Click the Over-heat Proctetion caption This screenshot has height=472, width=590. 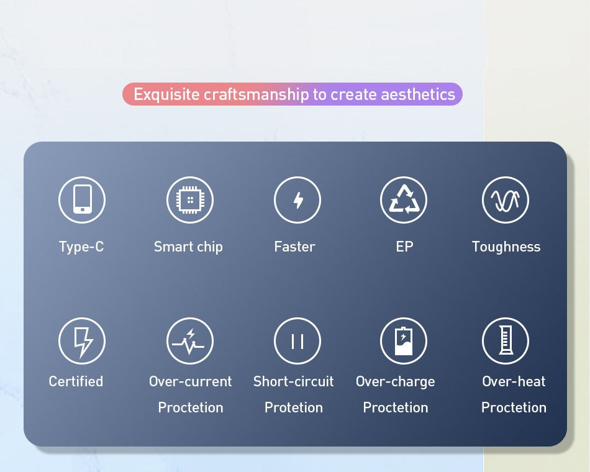[x=514, y=394]
